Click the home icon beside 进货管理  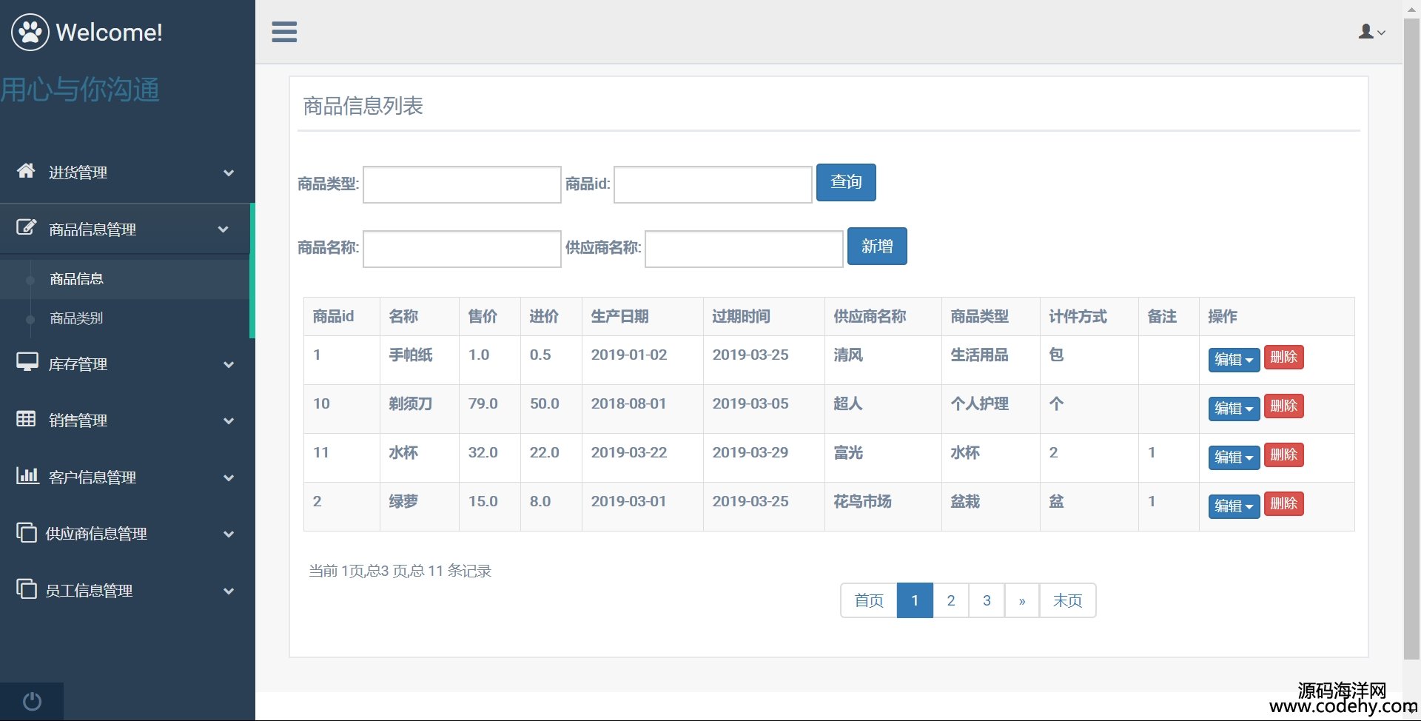26,171
